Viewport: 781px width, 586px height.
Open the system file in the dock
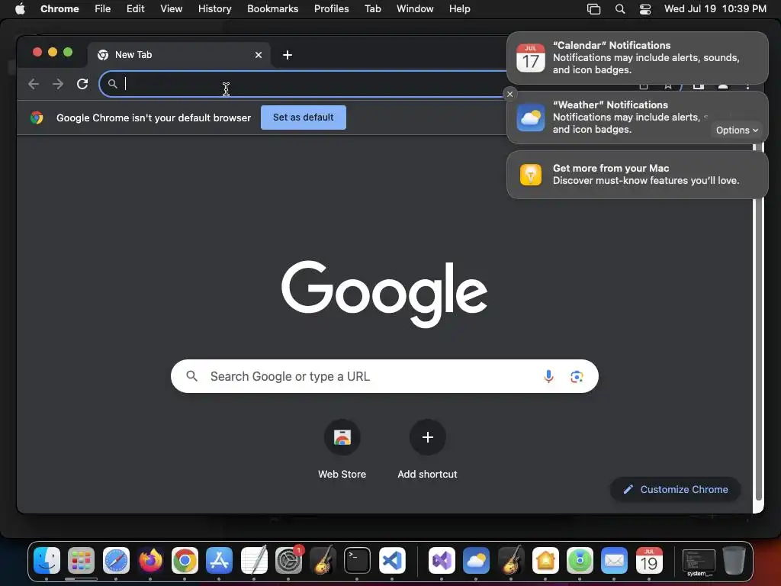point(699,562)
